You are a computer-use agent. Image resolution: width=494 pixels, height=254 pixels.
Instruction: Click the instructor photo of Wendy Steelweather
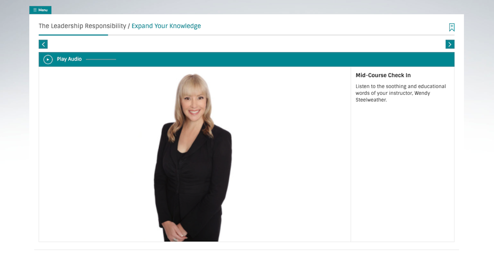pyautogui.click(x=193, y=157)
